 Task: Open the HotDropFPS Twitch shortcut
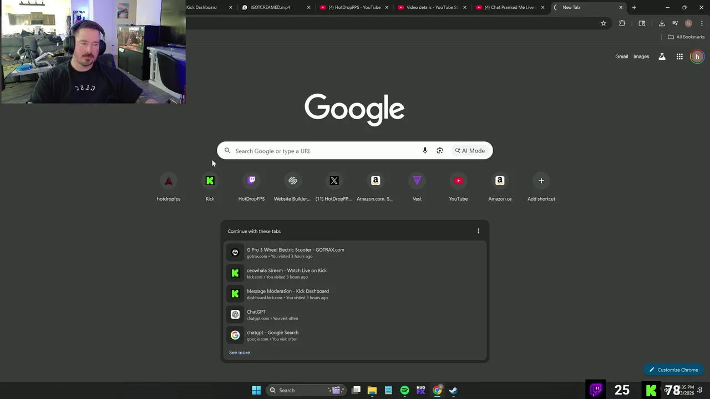point(251,187)
